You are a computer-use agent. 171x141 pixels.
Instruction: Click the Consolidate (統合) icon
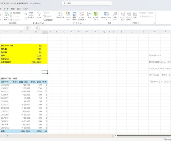coord(89,15)
